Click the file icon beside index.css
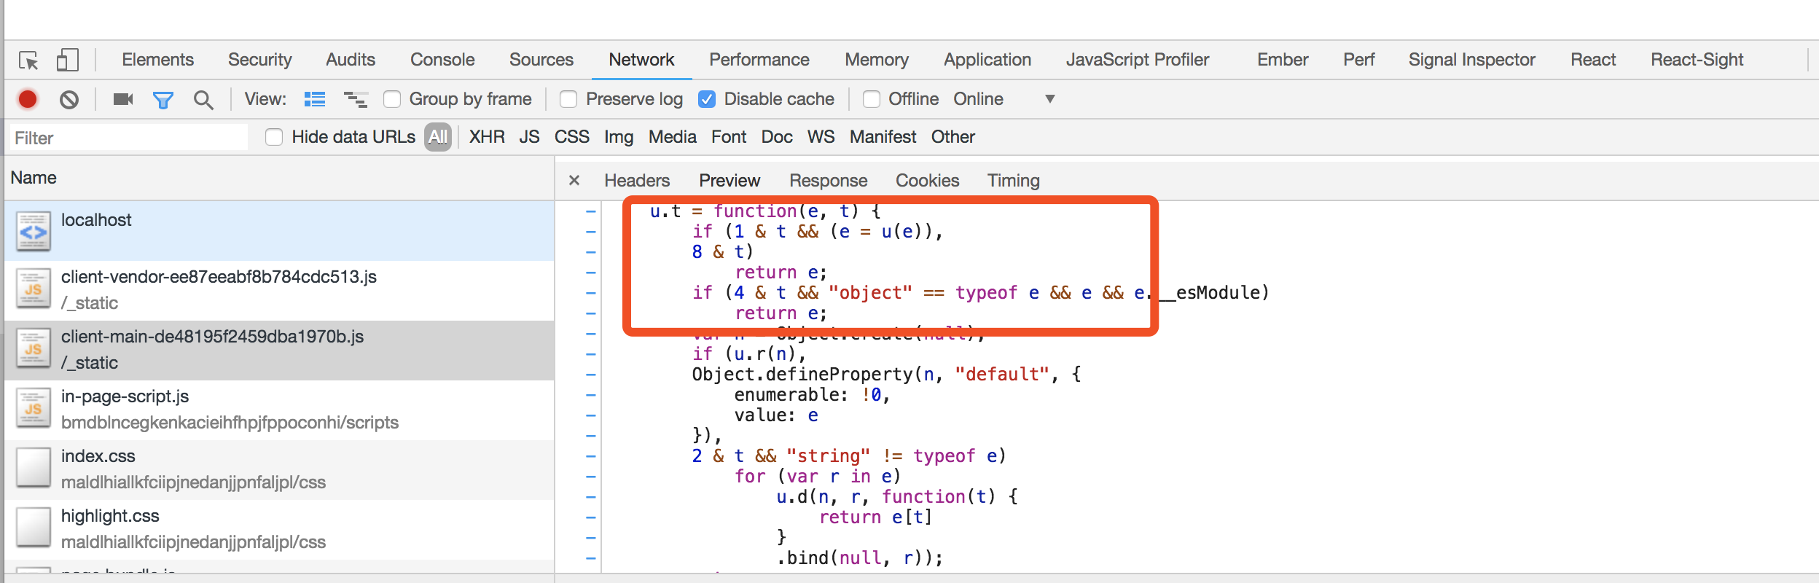Viewport: 1819px width, 583px height. tap(34, 469)
